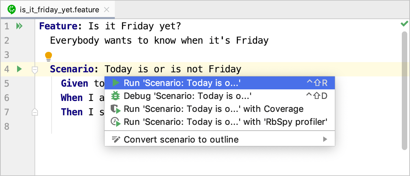The image size is (410, 176).
Task: Click the RbSpy profiler clock icon
Action: (x=116, y=122)
